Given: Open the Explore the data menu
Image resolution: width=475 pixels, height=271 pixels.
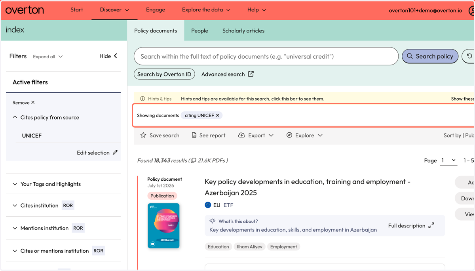Looking at the screenshot, I should (x=206, y=10).
